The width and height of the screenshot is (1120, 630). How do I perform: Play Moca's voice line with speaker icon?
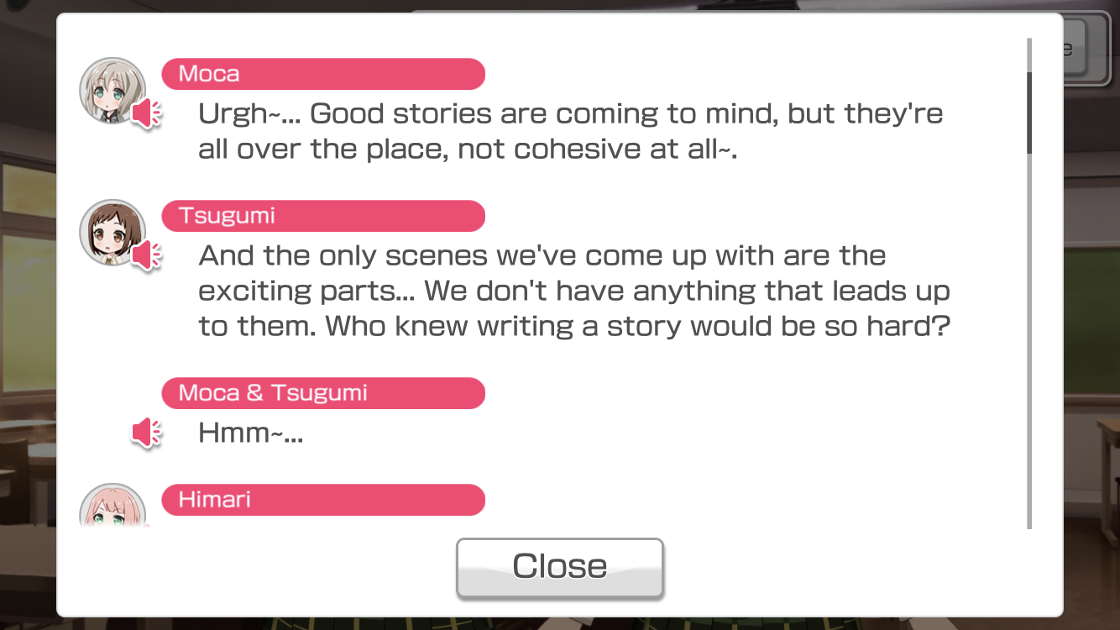click(x=146, y=113)
